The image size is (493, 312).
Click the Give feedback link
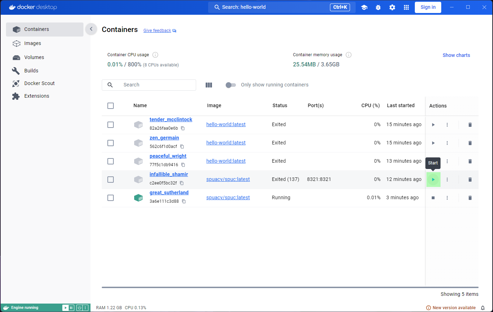click(157, 31)
